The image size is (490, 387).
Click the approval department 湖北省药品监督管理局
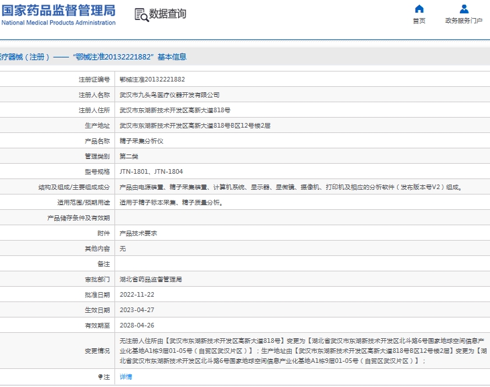click(x=151, y=279)
